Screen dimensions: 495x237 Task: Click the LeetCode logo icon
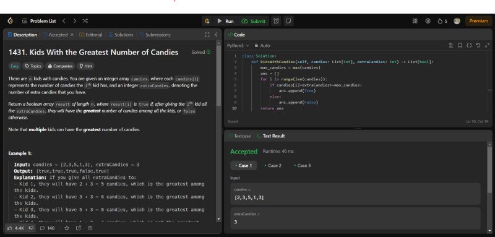11,21
